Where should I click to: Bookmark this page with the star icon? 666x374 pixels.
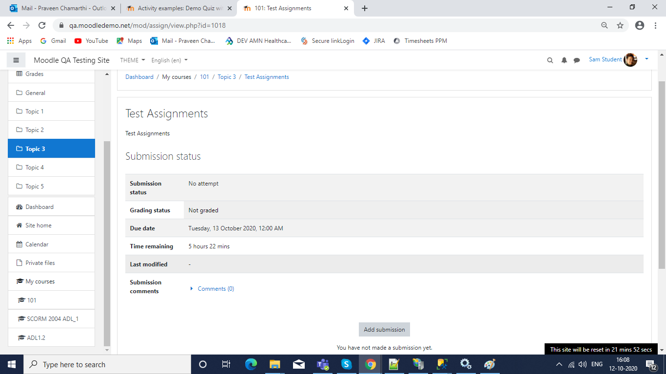pyautogui.click(x=620, y=25)
